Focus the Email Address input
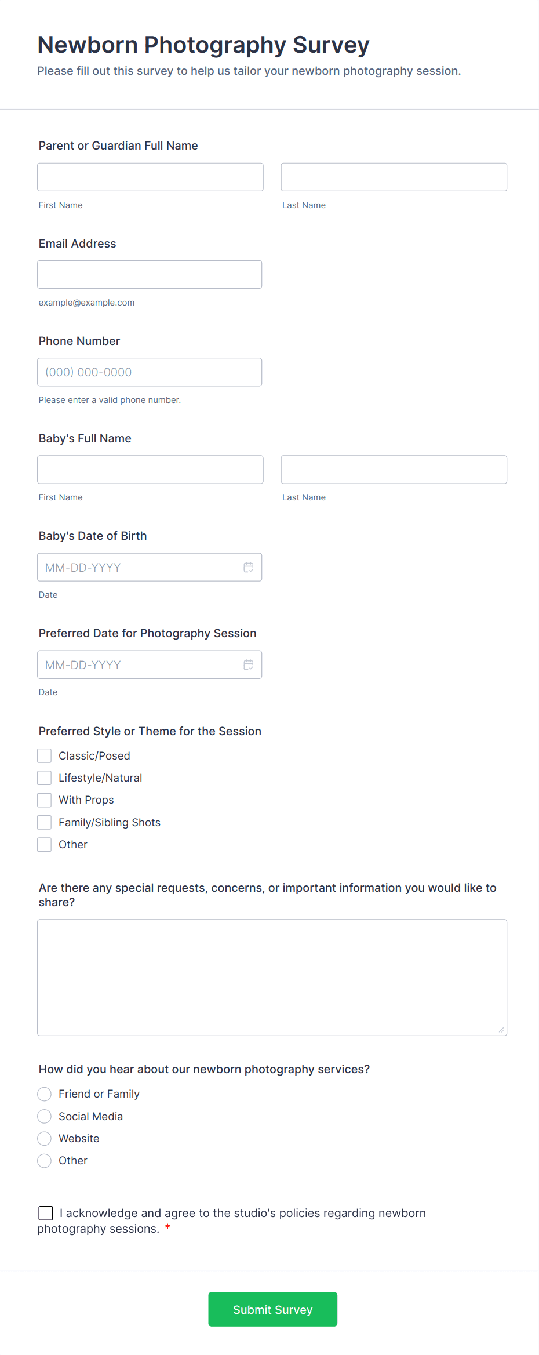This screenshot has width=539, height=1355. click(150, 274)
